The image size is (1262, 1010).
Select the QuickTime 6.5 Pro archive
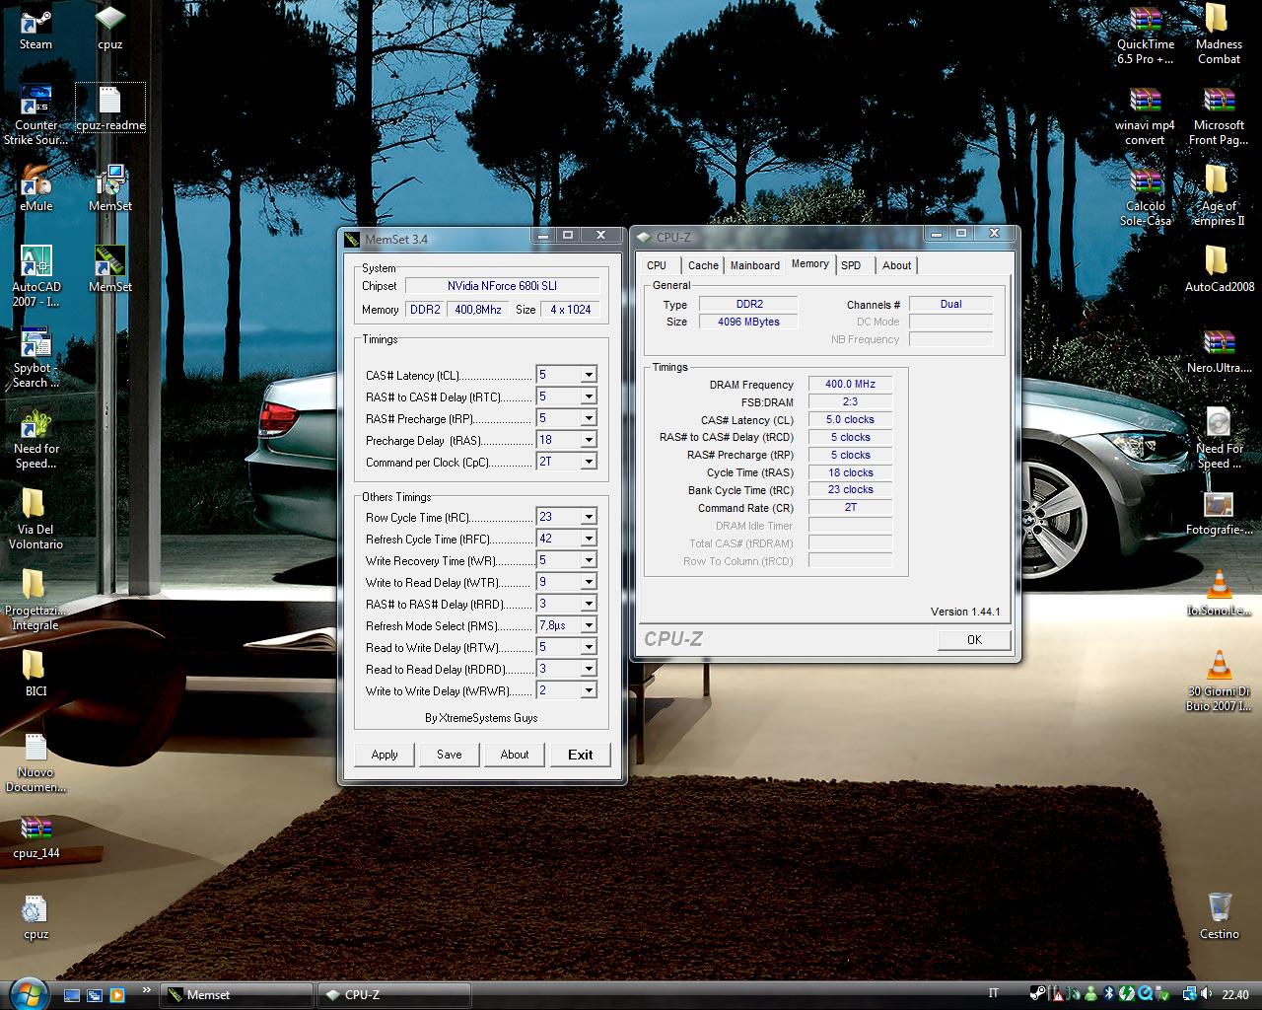point(1146,36)
